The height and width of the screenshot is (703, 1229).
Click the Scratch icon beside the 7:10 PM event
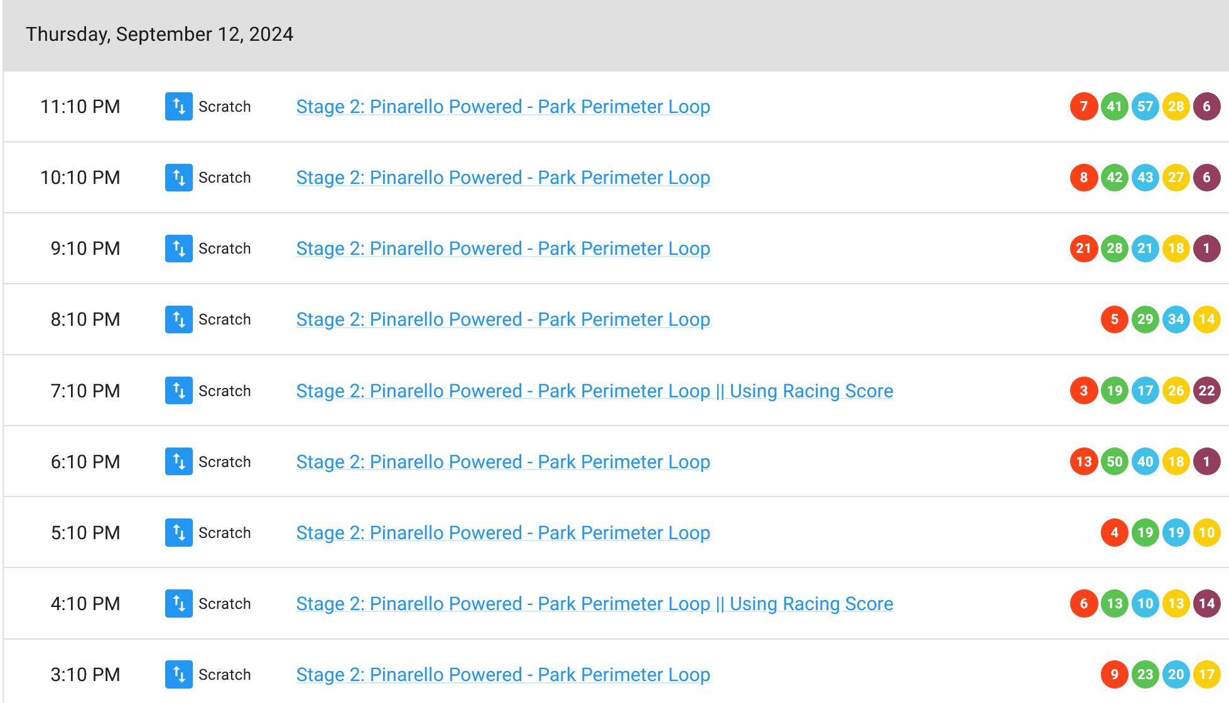point(178,390)
